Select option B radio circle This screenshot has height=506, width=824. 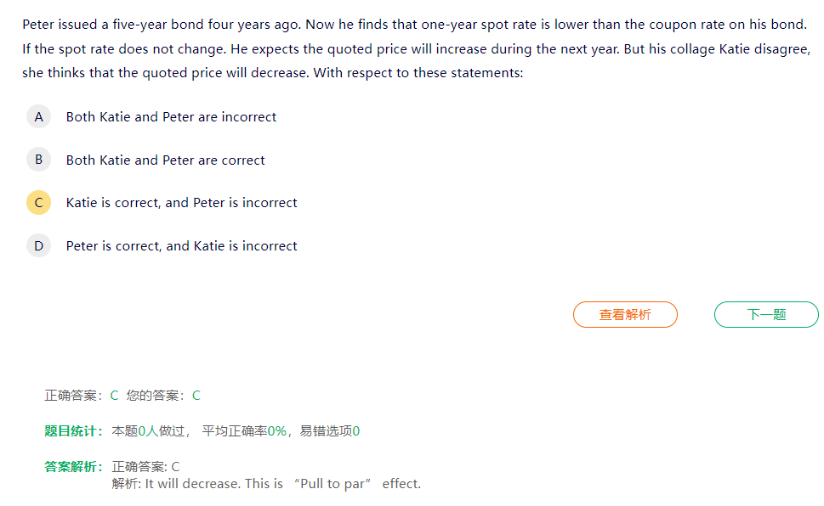click(x=38, y=160)
